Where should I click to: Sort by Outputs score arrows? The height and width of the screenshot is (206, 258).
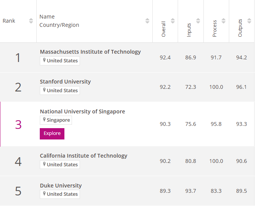click(x=249, y=21)
